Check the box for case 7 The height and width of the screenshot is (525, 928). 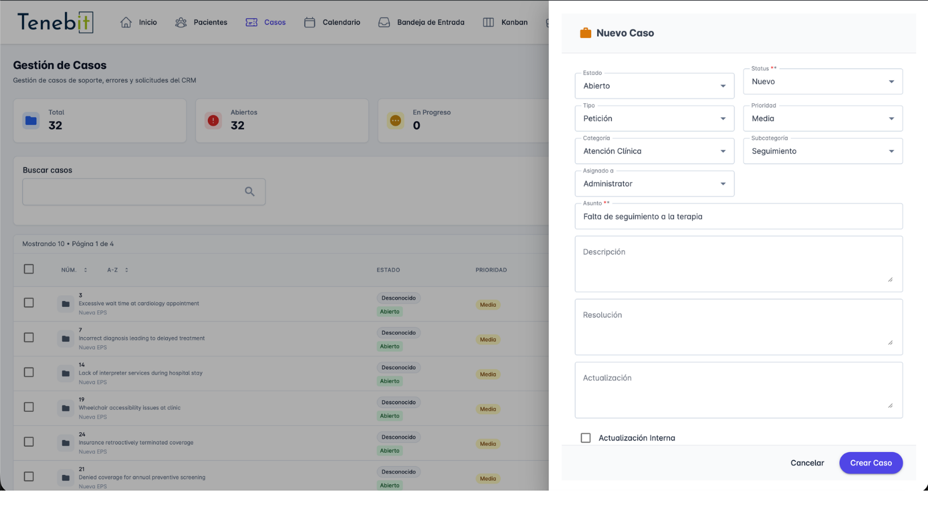point(29,337)
